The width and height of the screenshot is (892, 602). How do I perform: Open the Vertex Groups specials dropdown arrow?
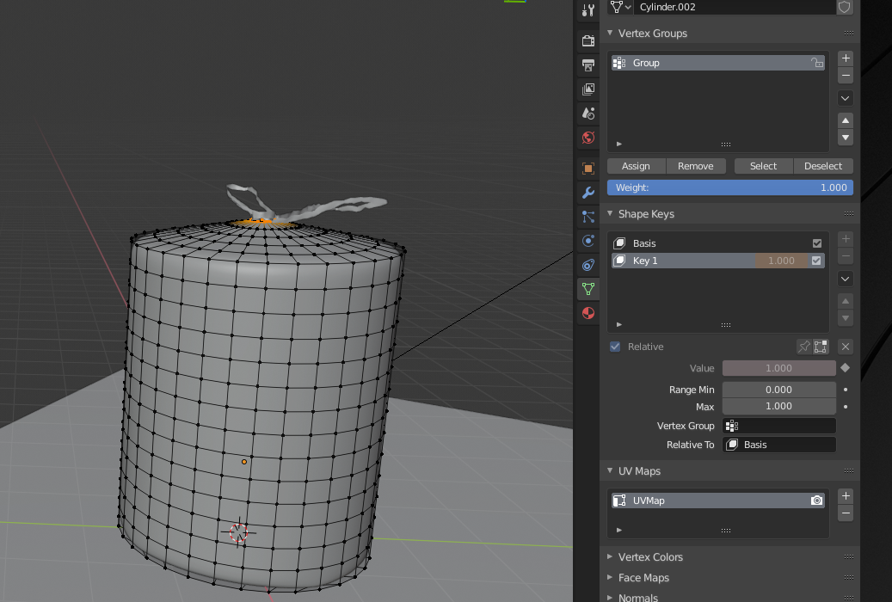pyautogui.click(x=846, y=98)
